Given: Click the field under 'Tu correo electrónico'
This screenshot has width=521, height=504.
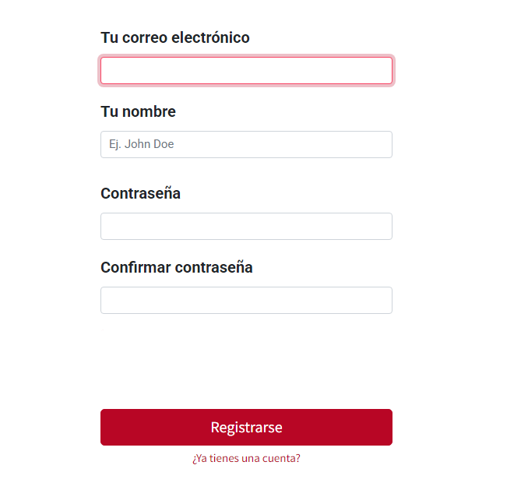Looking at the screenshot, I should tap(246, 70).
